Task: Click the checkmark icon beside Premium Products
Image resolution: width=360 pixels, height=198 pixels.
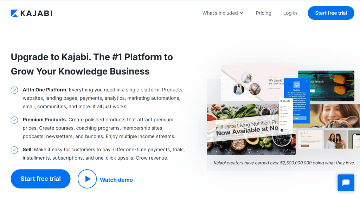Action: point(14,120)
